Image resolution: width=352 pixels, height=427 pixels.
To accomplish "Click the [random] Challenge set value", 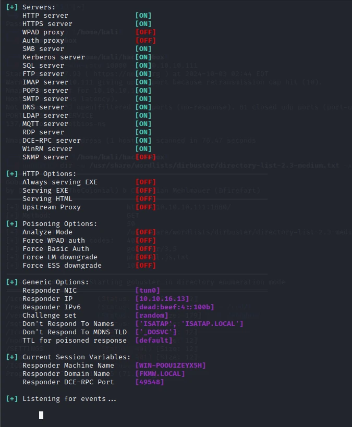I will 152,316.
